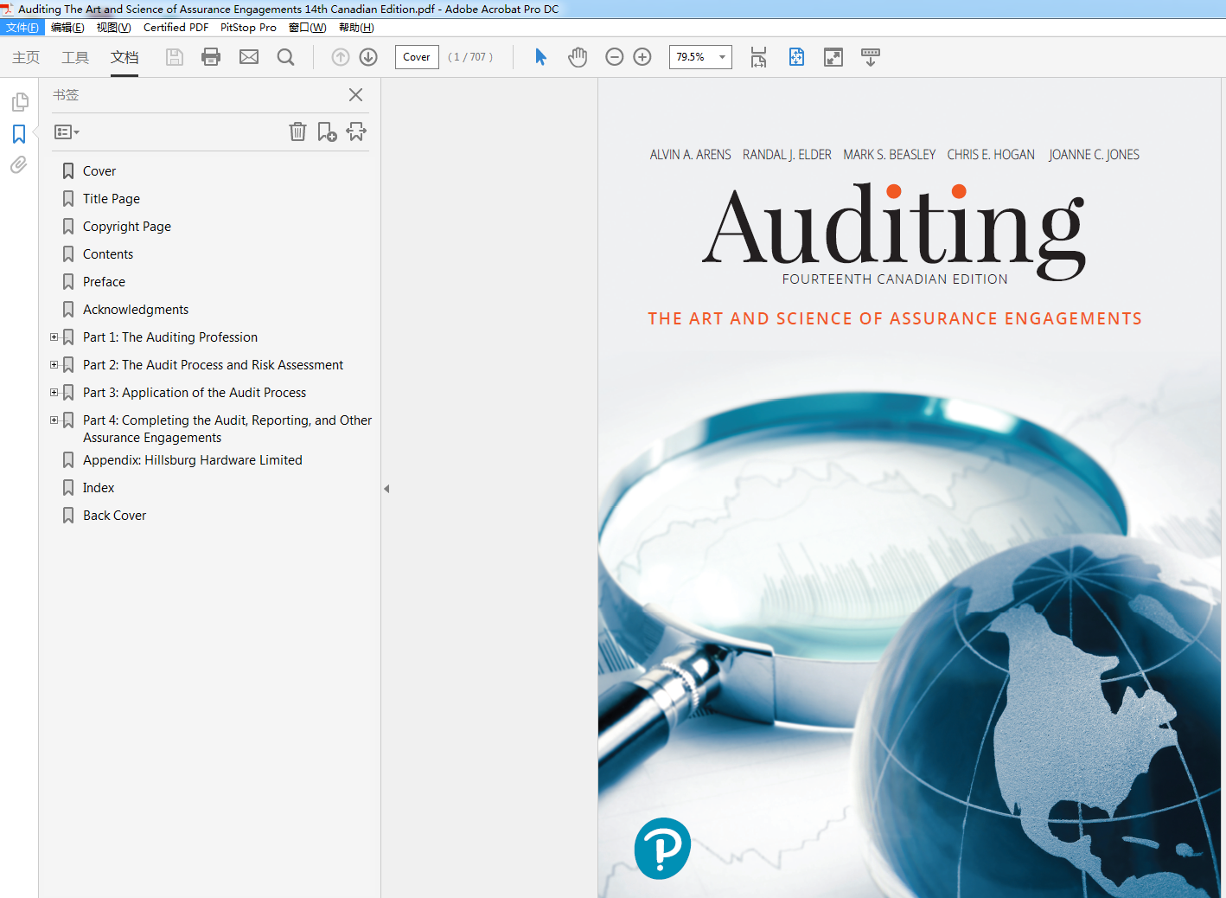Delete selected bookmark trash icon
This screenshot has height=898, width=1226.
pos(297,131)
